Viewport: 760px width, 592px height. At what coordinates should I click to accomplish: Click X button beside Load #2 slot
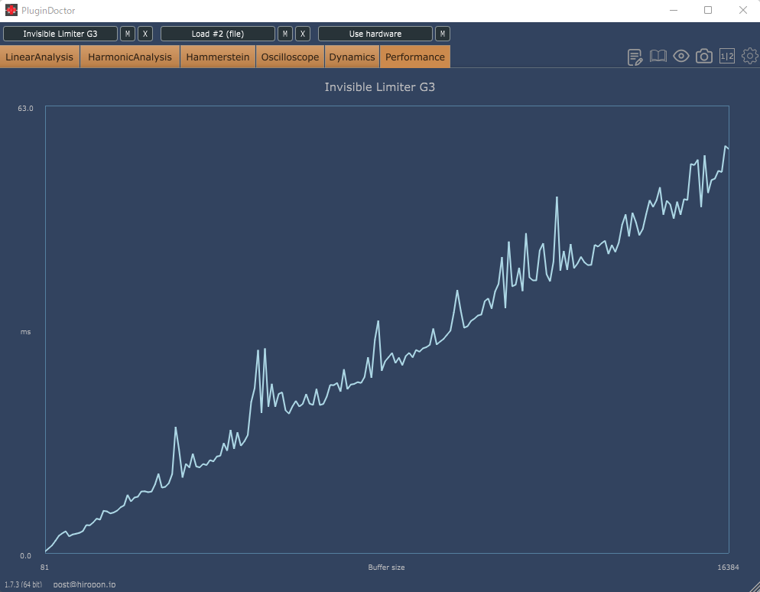click(x=303, y=34)
